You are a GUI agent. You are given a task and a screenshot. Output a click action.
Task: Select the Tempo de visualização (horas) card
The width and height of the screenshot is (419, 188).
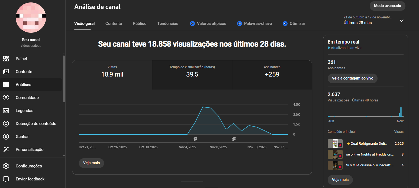[x=192, y=75]
